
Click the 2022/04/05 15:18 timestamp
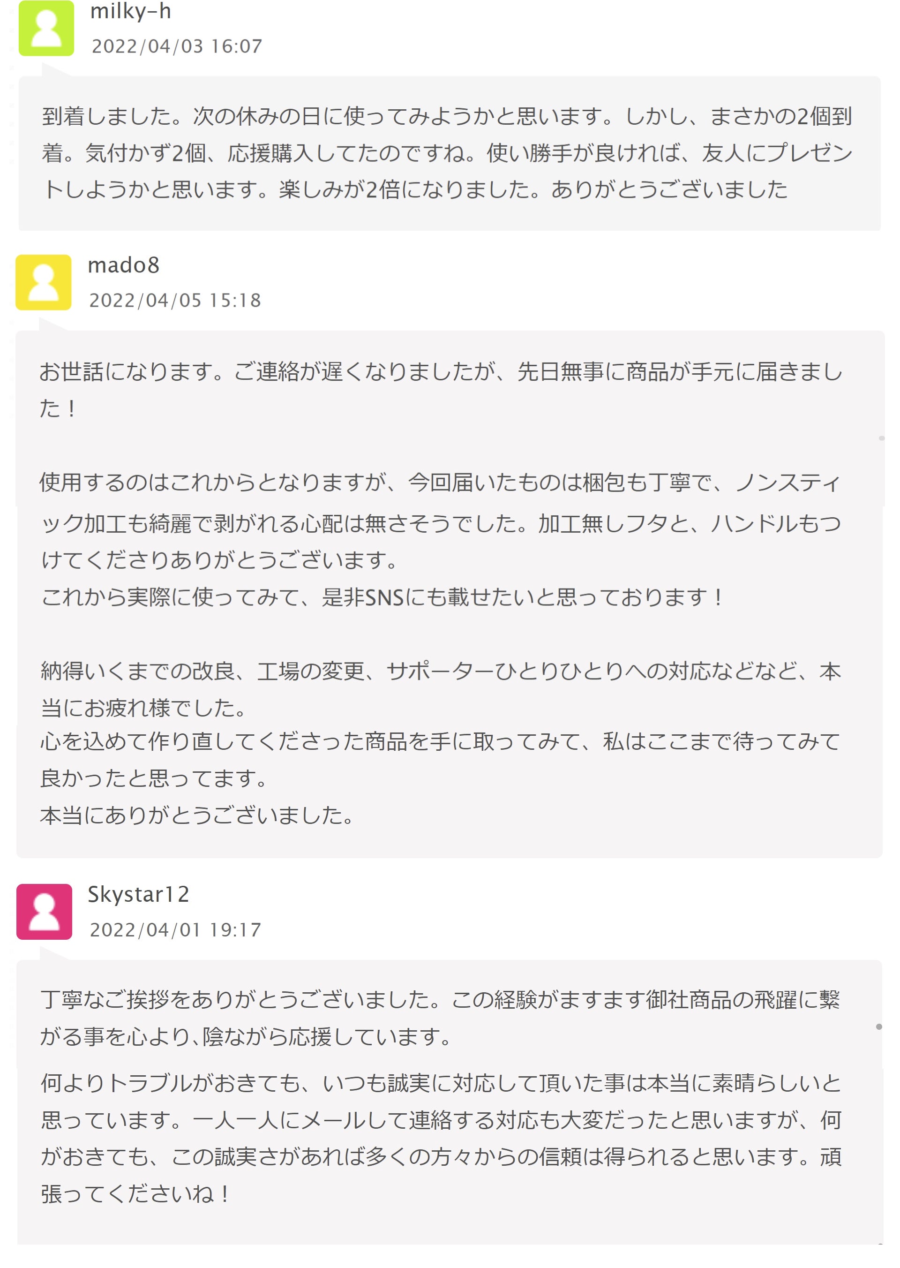175,301
